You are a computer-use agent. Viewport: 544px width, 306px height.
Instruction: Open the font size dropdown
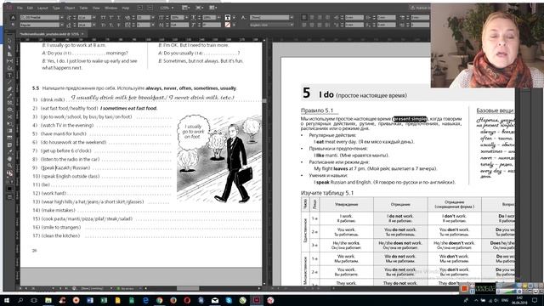click(x=94, y=17)
